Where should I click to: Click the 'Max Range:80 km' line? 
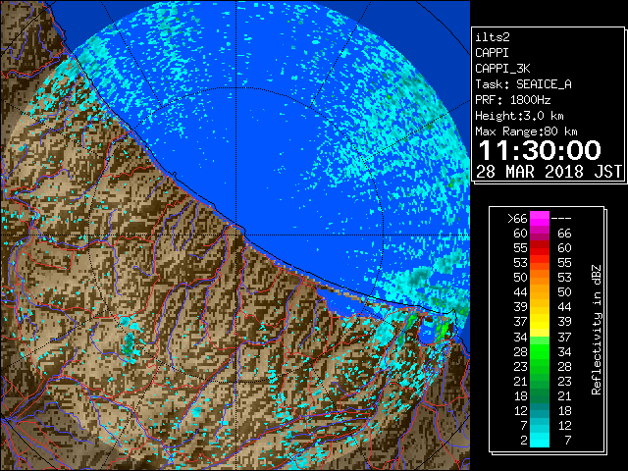point(526,131)
